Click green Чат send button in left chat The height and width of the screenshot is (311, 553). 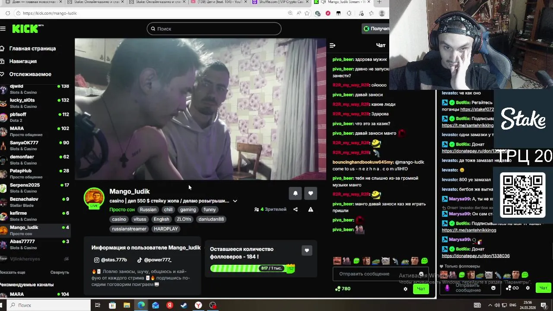(421, 289)
